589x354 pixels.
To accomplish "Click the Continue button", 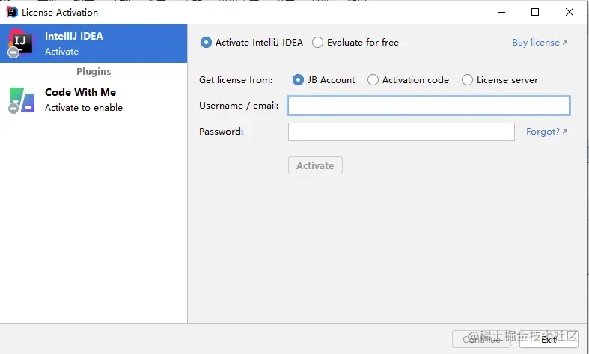I will [x=481, y=339].
